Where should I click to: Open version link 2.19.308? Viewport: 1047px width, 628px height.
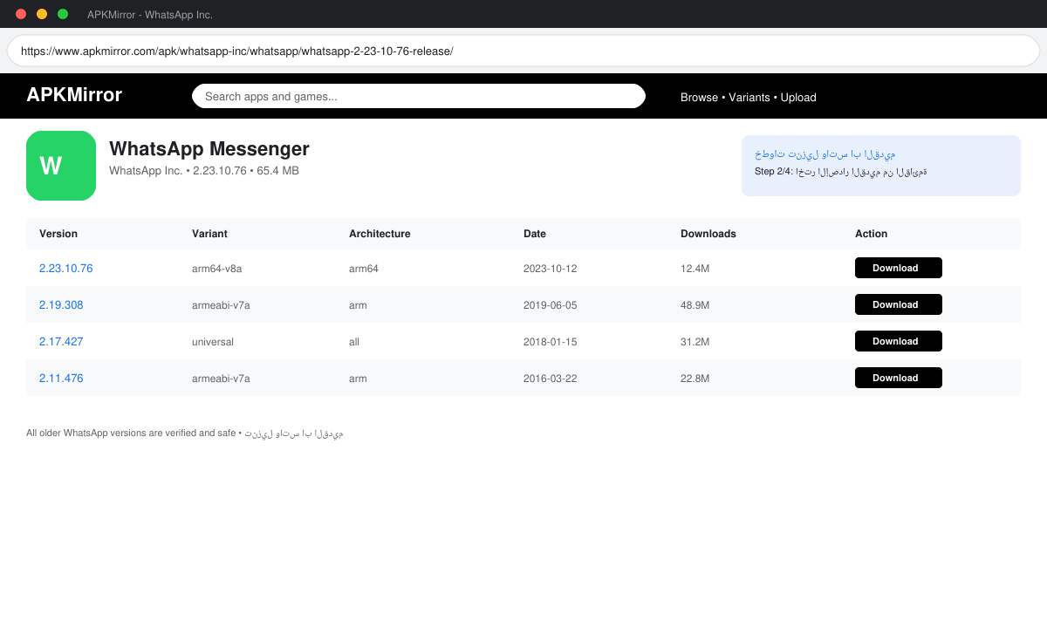61,304
